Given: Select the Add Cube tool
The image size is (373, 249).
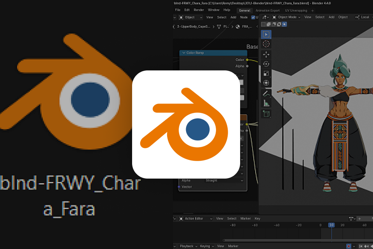Looking at the screenshot, I should click(266, 114).
